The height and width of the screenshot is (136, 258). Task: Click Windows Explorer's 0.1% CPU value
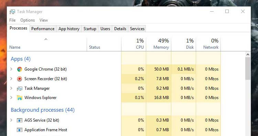[139, 98]
